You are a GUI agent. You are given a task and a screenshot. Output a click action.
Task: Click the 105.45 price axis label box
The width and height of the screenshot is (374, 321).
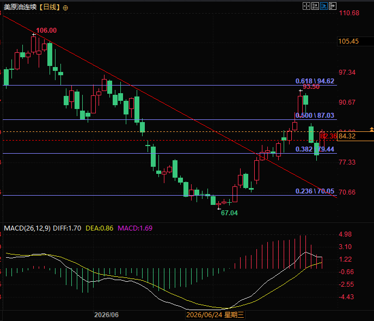tap(355, 41)
